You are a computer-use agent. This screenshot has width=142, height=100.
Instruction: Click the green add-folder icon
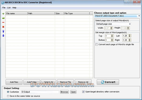click(x=3, y=18)
